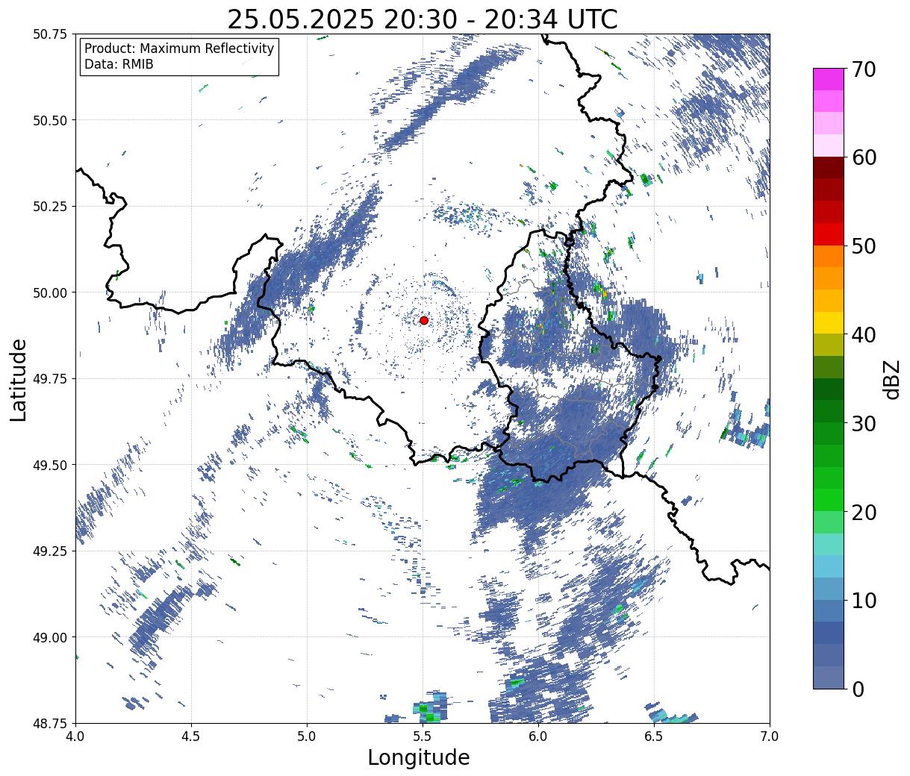Click the bottom slate-blue 0 dBZ band

point(829,677)
